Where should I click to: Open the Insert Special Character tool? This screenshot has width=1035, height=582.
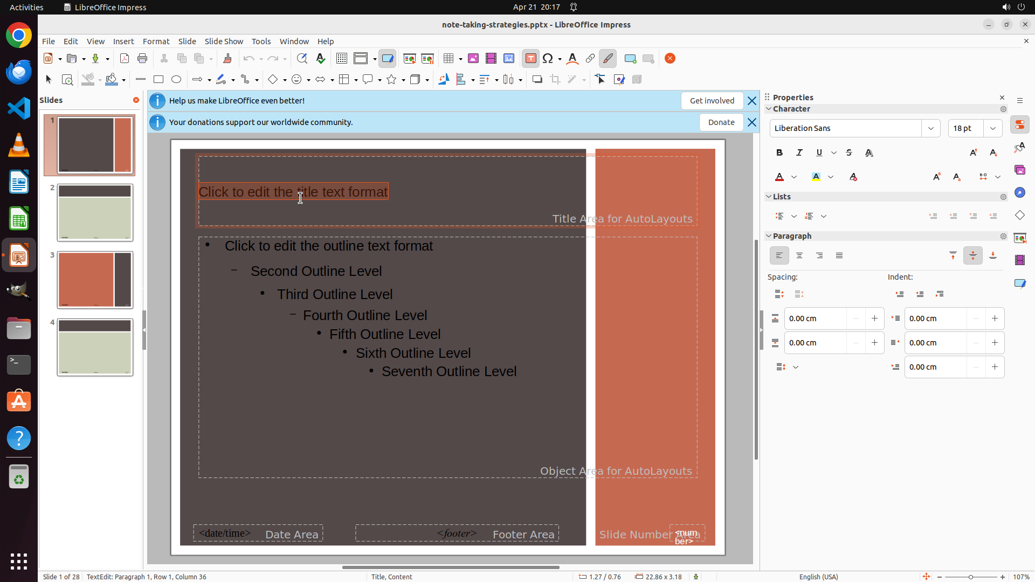(548, 59)
